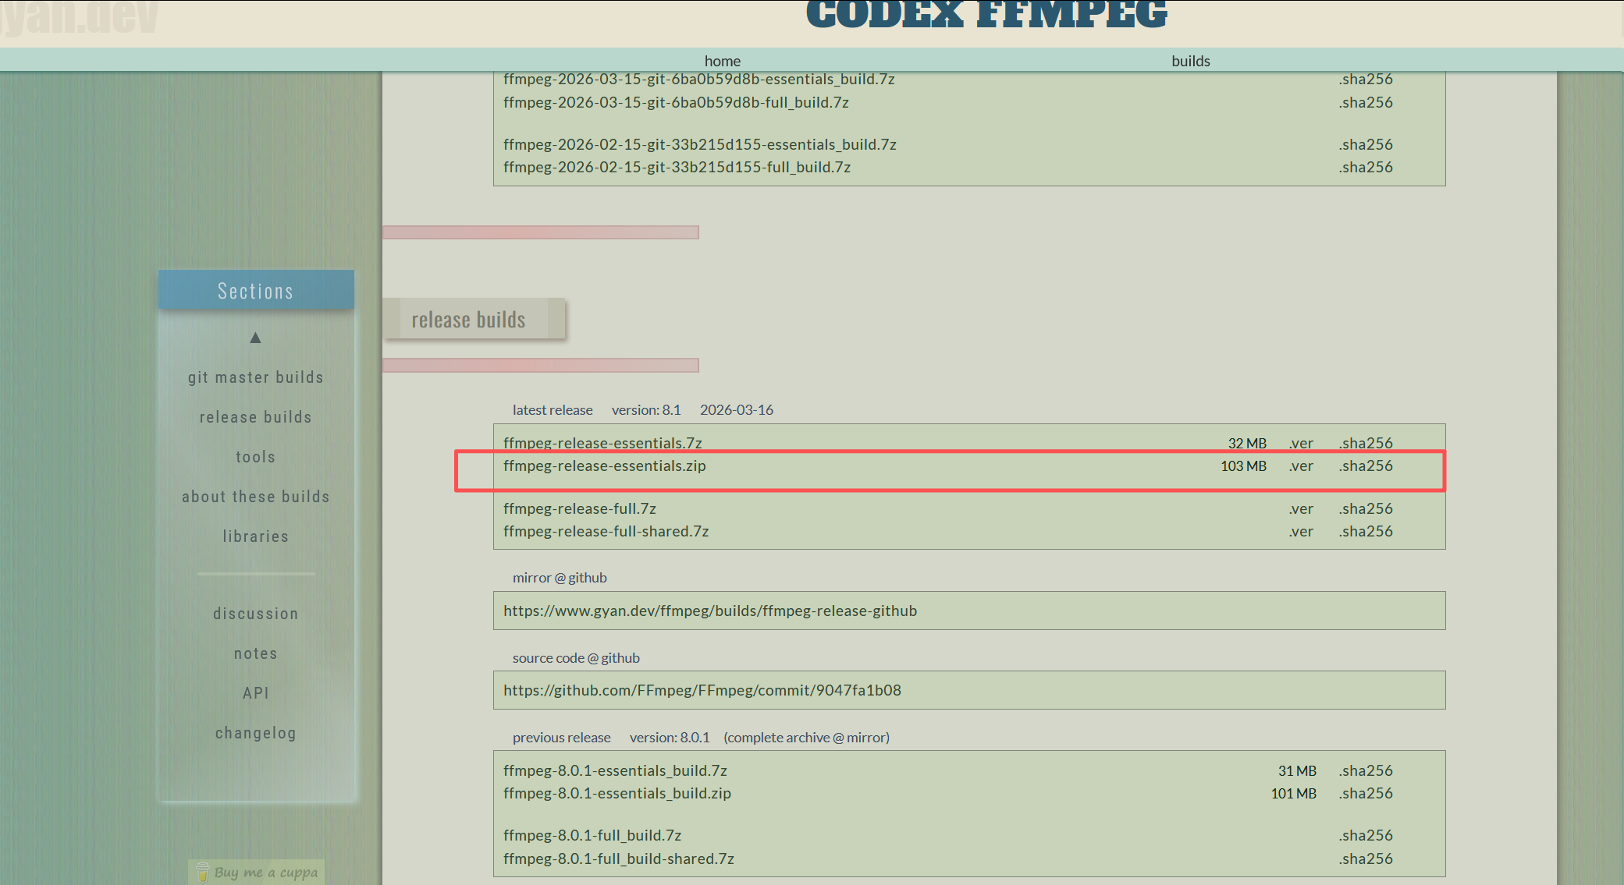
Task: Navigate to the libraries section
Action: point(255,536)
